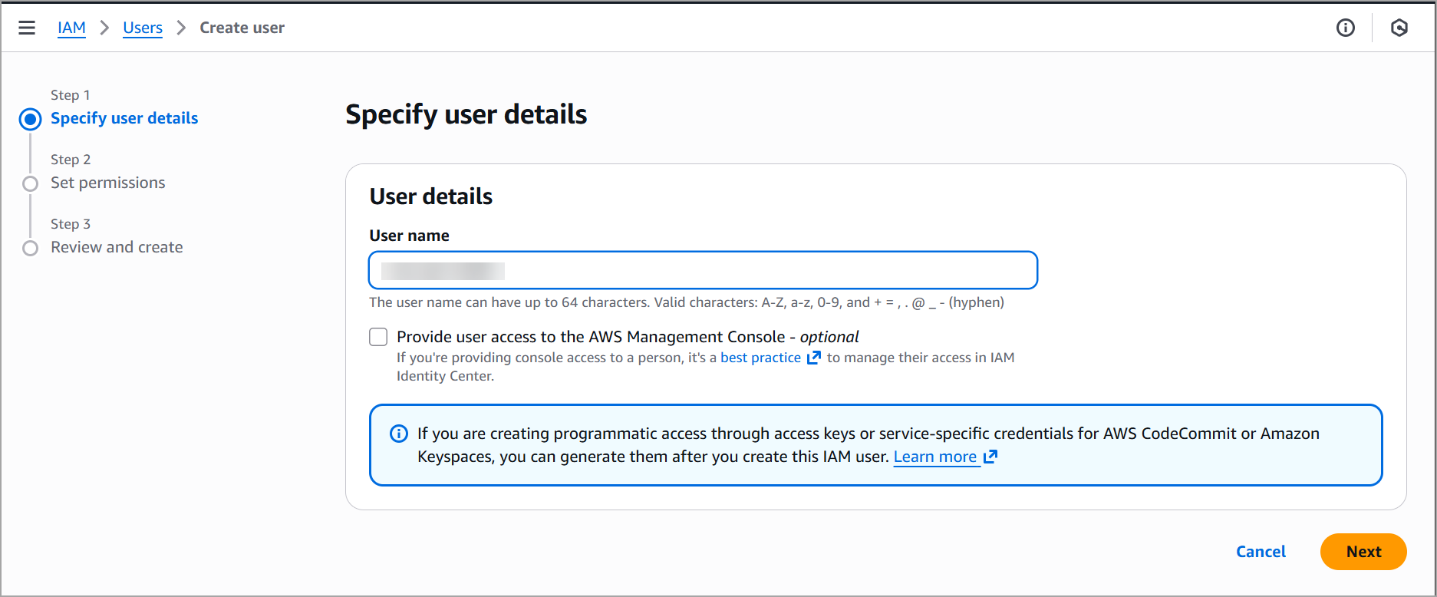The height and width of the screenshot is (597, 1437).
Task: Open the 'Learn more' link
Action: (936, 456)
